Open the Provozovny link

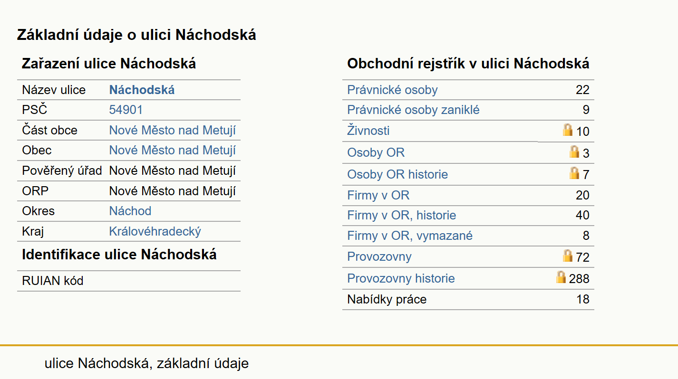pyautogui.click(x=379, y=256)
